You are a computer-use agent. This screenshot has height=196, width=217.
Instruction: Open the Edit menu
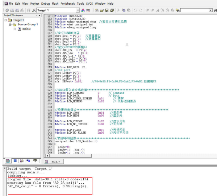[x=18, y=4]
